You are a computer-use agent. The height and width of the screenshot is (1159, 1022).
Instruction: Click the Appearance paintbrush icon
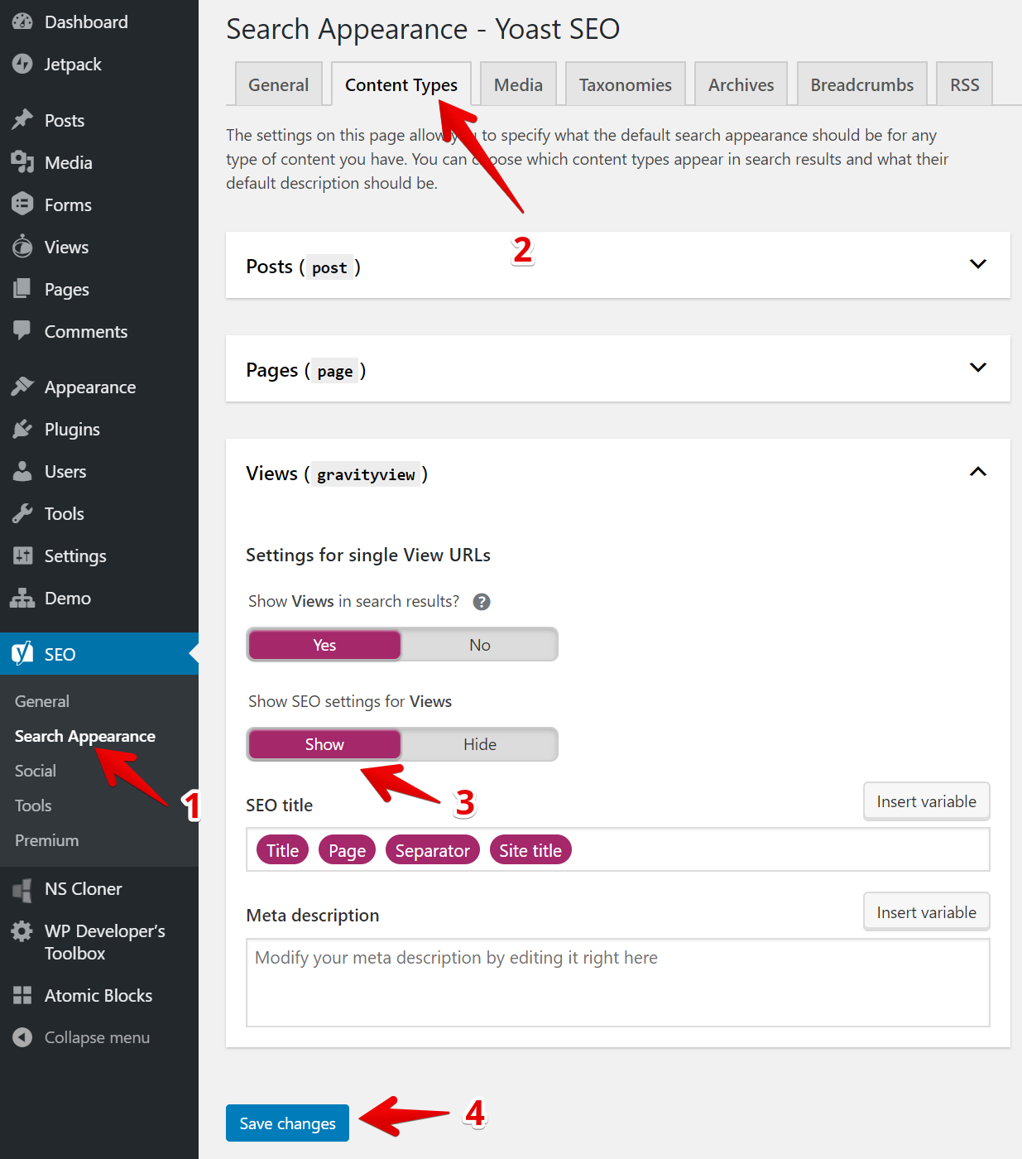point(22,387)
